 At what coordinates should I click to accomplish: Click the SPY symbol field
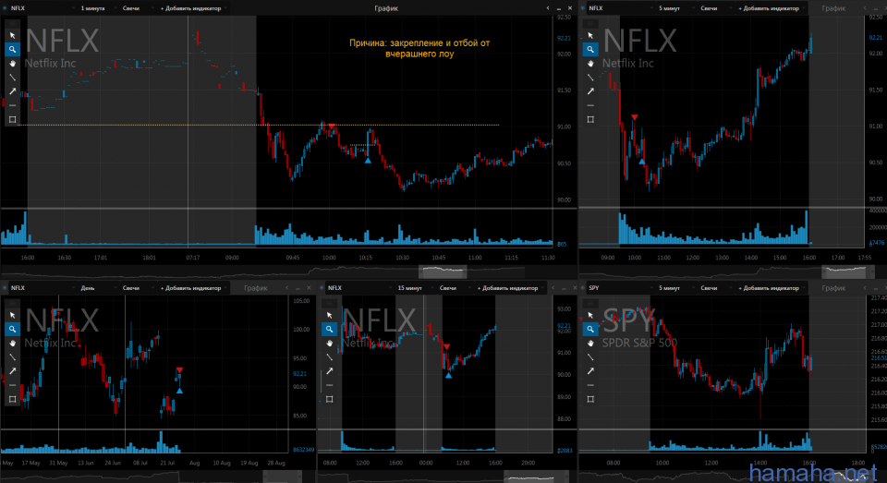[619, 288]
